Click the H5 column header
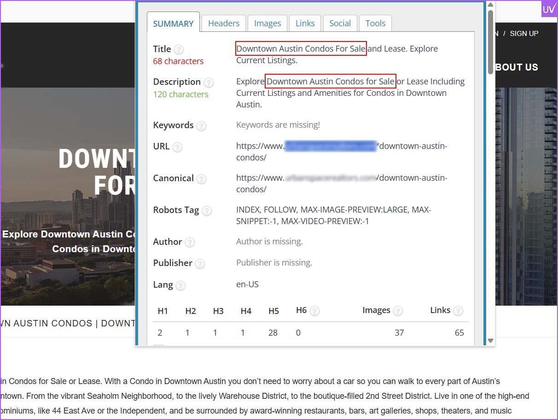558x420 pixels. click(273, 311)
